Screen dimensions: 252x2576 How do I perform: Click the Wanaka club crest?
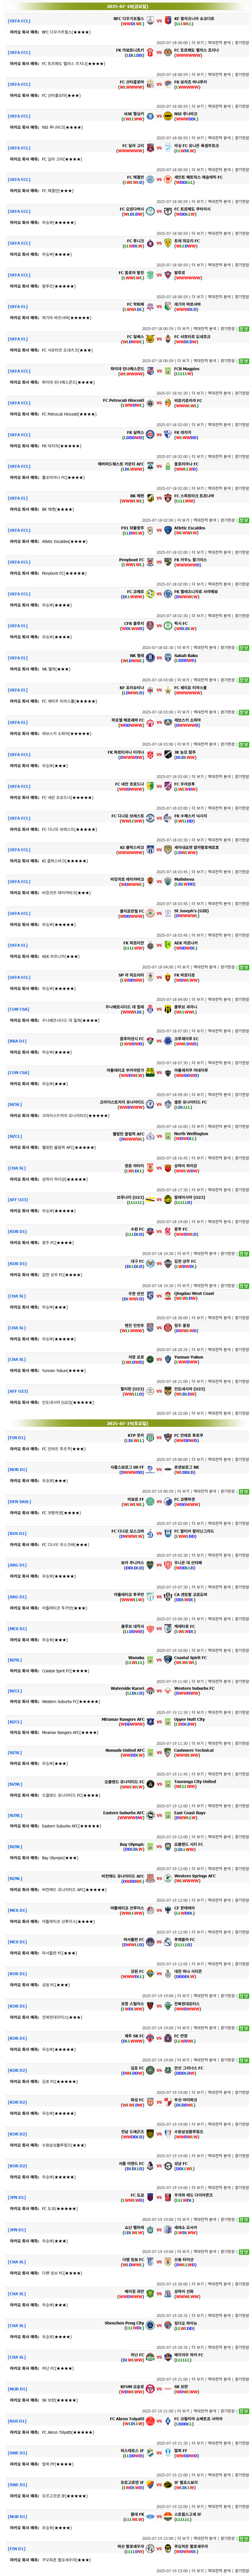[150, 1658]
